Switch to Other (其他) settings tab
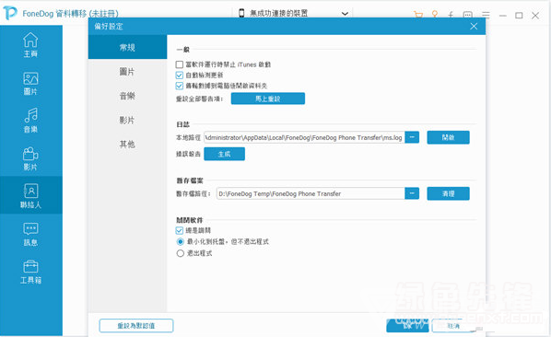The height and width of the screenshot is (337, 551). tap(127, 144)
